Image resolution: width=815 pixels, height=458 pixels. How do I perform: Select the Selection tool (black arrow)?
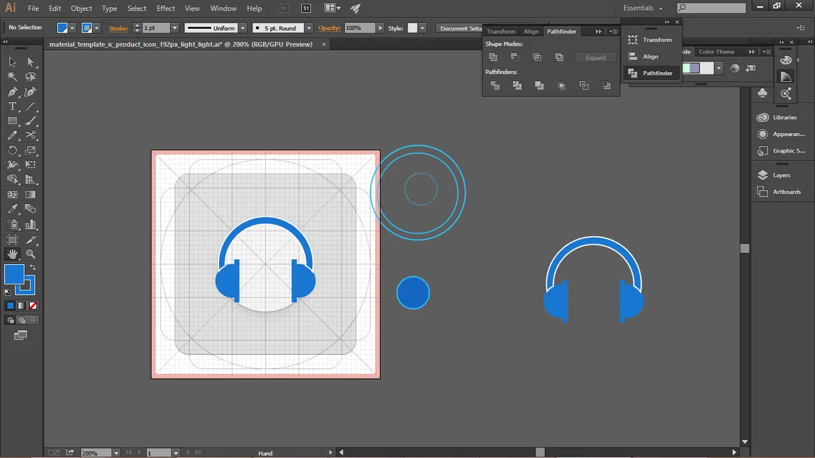tap(12, 62)
